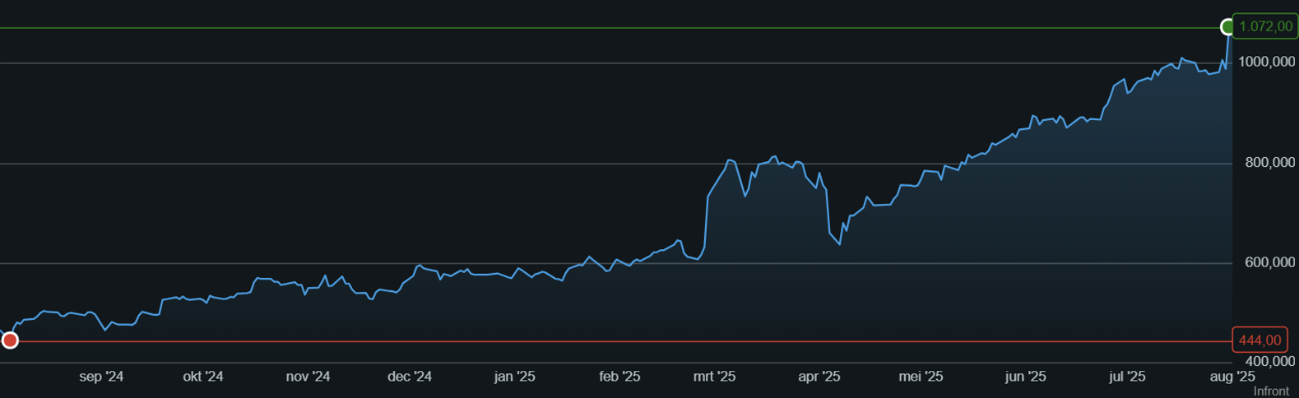Pick feb '25 on the time axis
The width and height of the screenshot is (1299, 398).
[x=619, y=377]
